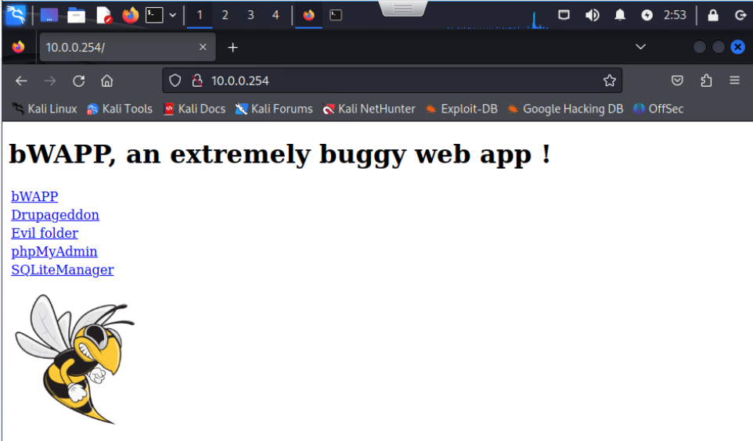Open the Kali Tools bookmark
The width and height of the screenshot is (753, 441).
pos(120,109)
